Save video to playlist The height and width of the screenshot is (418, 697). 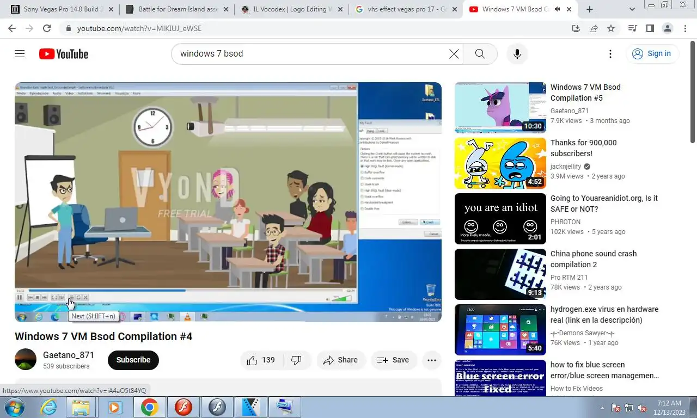click(x=394, y=360)
